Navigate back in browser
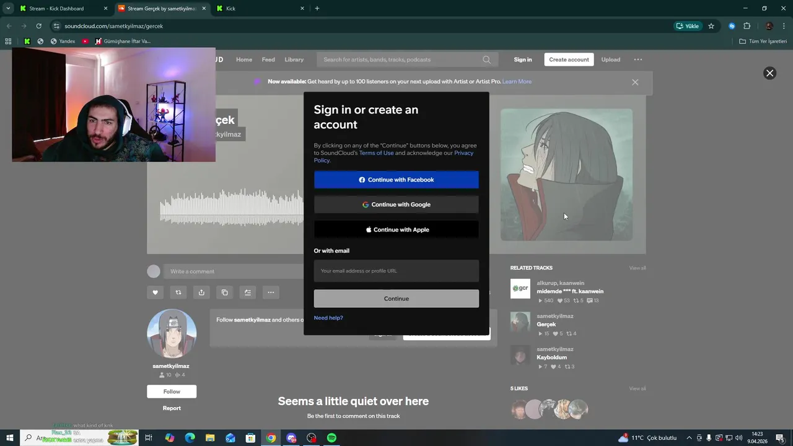 (x=9, y=26)
